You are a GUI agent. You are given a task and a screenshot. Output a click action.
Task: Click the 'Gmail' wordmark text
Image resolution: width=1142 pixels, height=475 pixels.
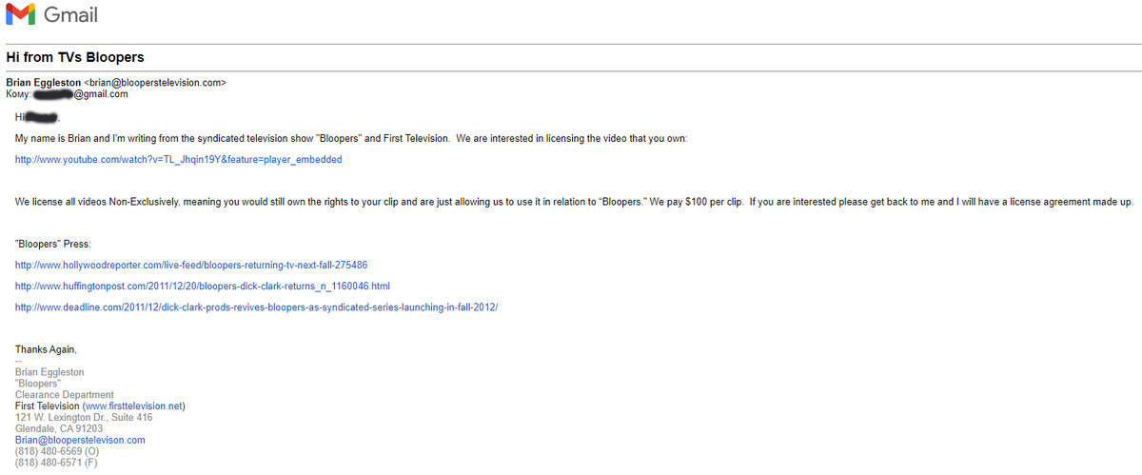[x=70, y=15]
